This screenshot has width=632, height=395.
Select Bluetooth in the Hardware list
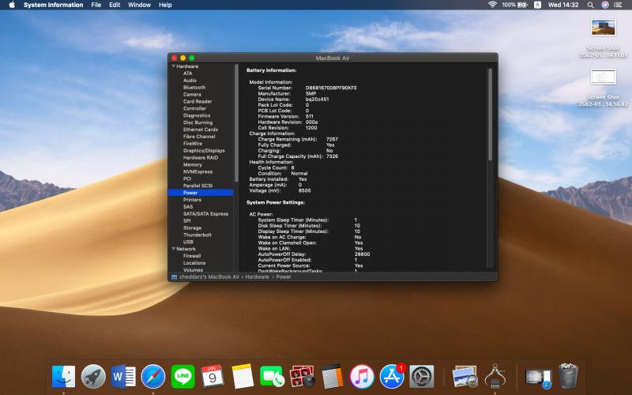pos(194,88)
